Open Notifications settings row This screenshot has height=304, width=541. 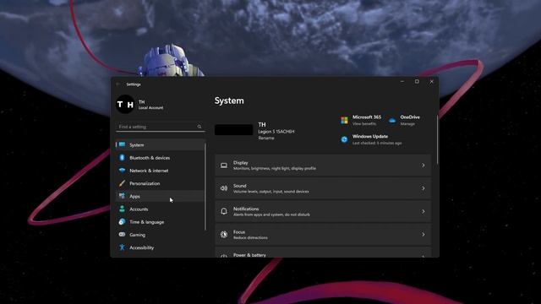tap(323, 211)
